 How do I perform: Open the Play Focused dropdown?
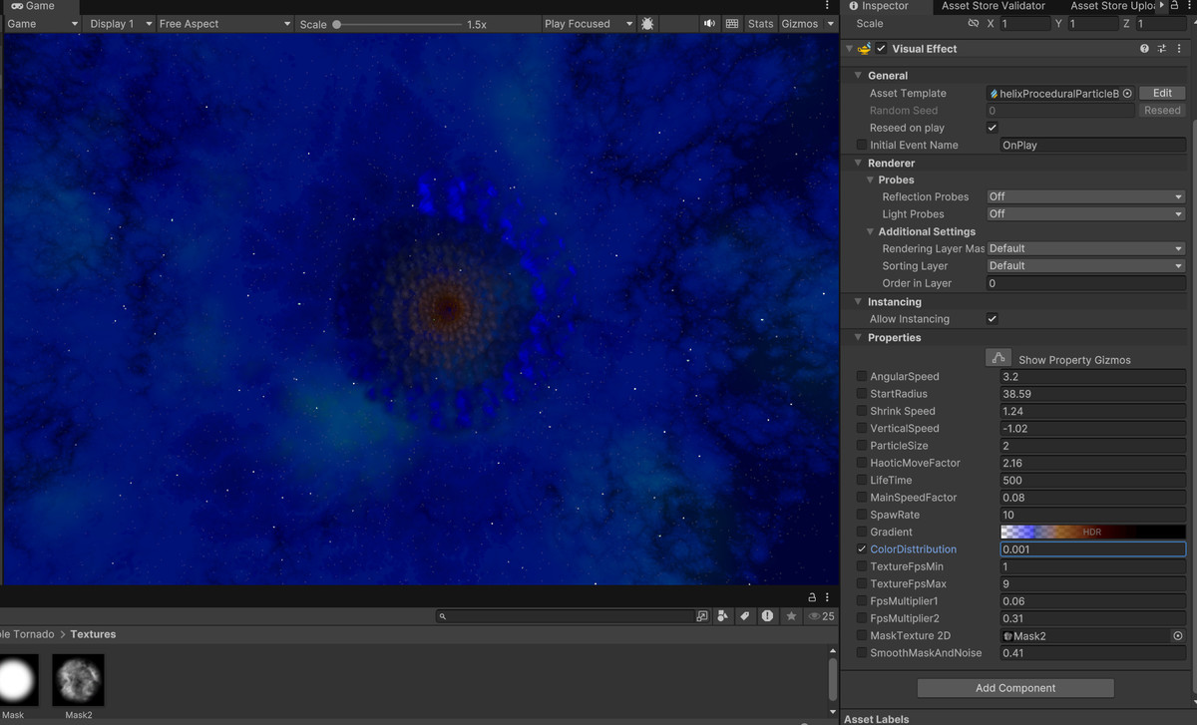[x=589, y=23]
